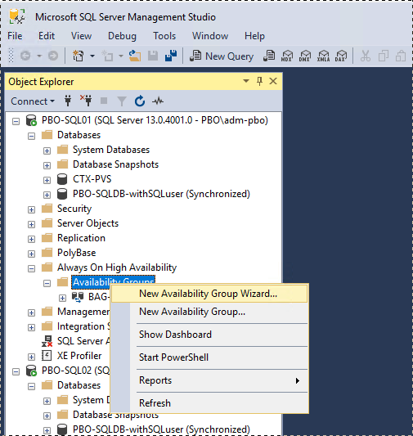Image resolution: width=413 pixels, height=436 pixels.
Task: Open the Connect dropdown in Object Explorer
Action: tap(33, 101)
